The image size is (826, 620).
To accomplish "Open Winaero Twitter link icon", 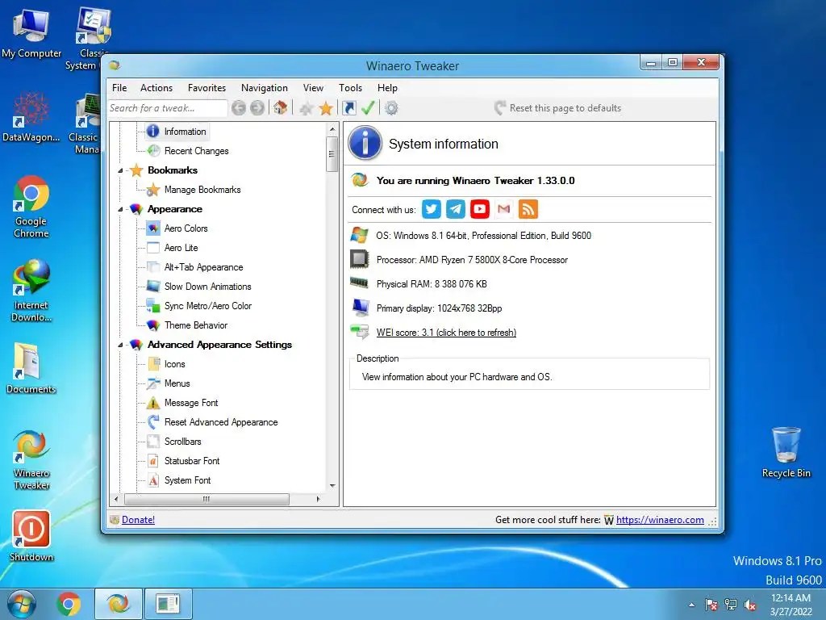I will tap(432, 209).
